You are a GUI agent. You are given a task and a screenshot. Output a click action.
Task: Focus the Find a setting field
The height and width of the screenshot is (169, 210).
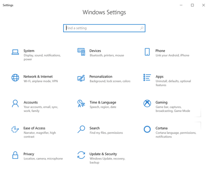[x=104, y=28]
